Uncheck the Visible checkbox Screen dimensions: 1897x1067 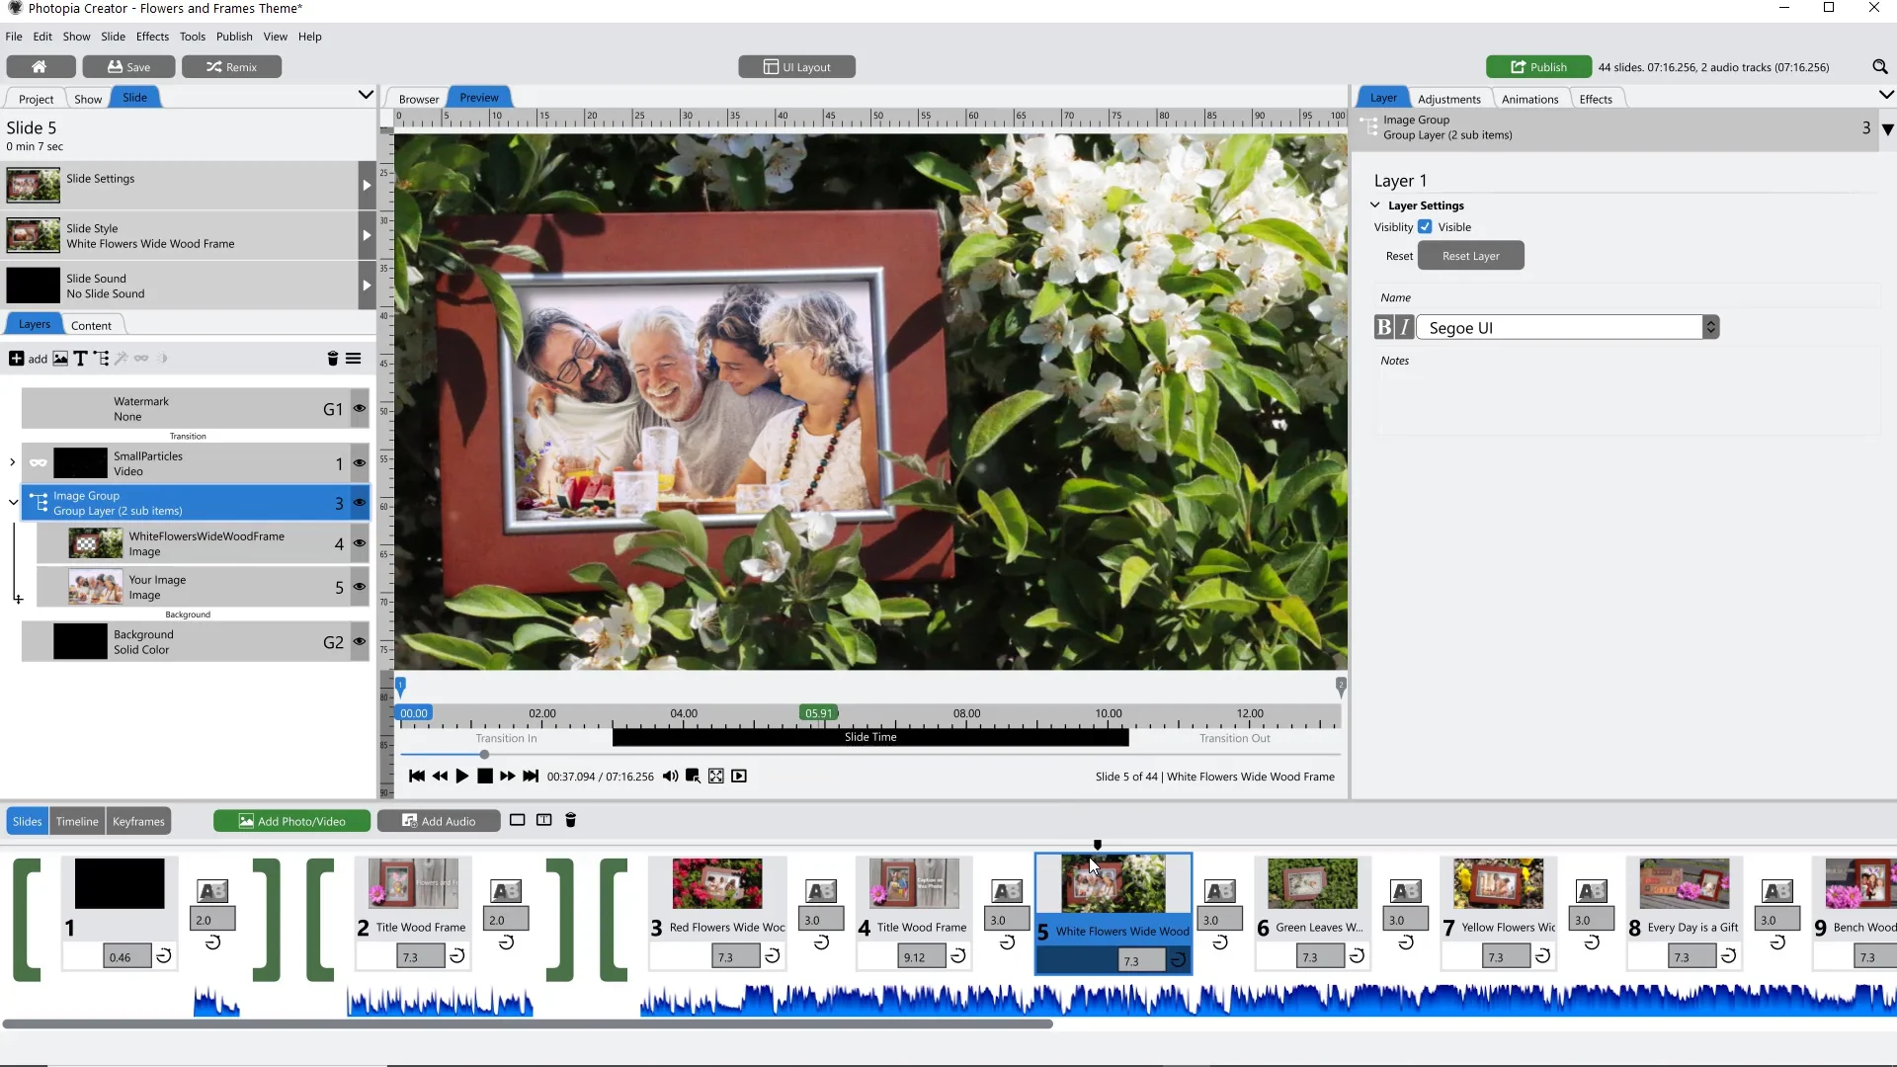(x=1425, y=227)
